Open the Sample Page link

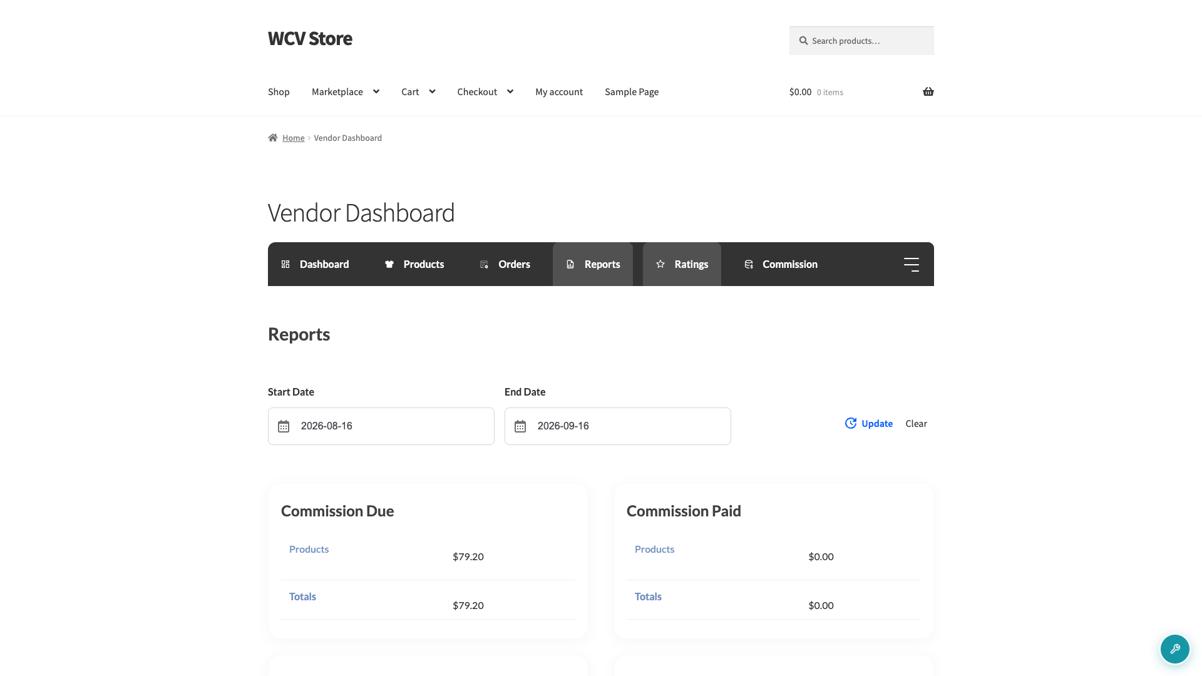(632, 91)
